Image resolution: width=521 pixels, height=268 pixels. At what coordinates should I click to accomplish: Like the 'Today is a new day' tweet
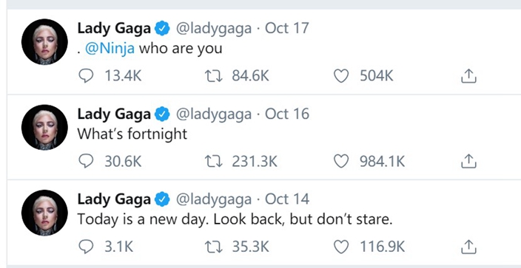341,247
